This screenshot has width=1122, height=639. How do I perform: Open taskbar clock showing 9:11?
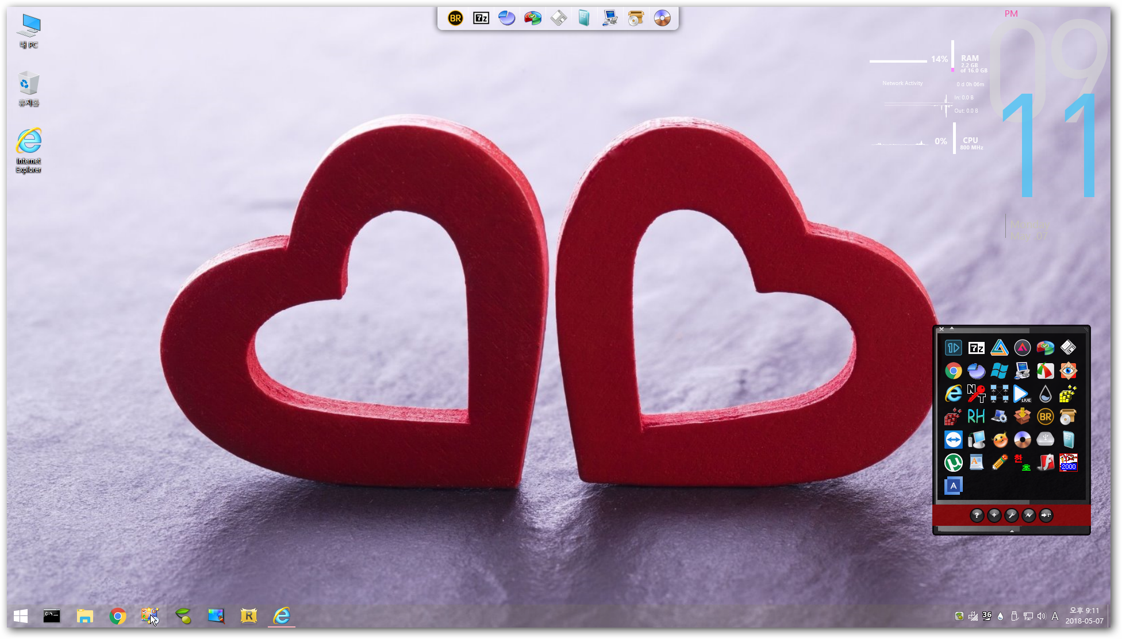click(1084, 616)
